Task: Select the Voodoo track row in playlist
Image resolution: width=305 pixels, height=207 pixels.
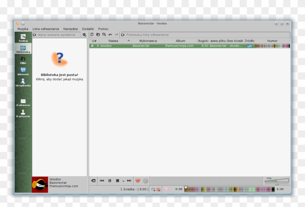Action: point(190,46)
